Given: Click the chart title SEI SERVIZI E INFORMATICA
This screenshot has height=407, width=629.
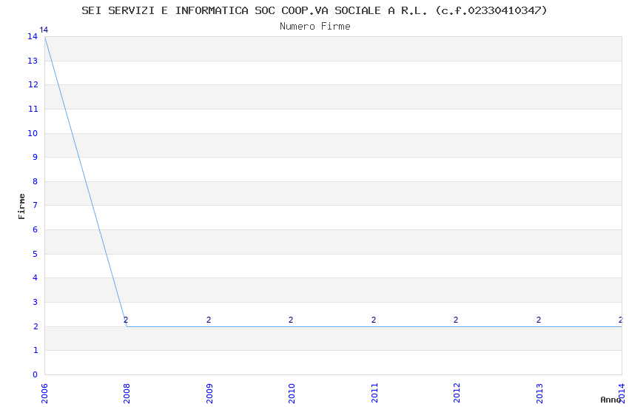Looking at the screenshot, I should (314, 10).
